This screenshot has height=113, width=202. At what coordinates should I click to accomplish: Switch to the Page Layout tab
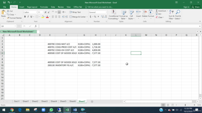[x=32, y=7]
